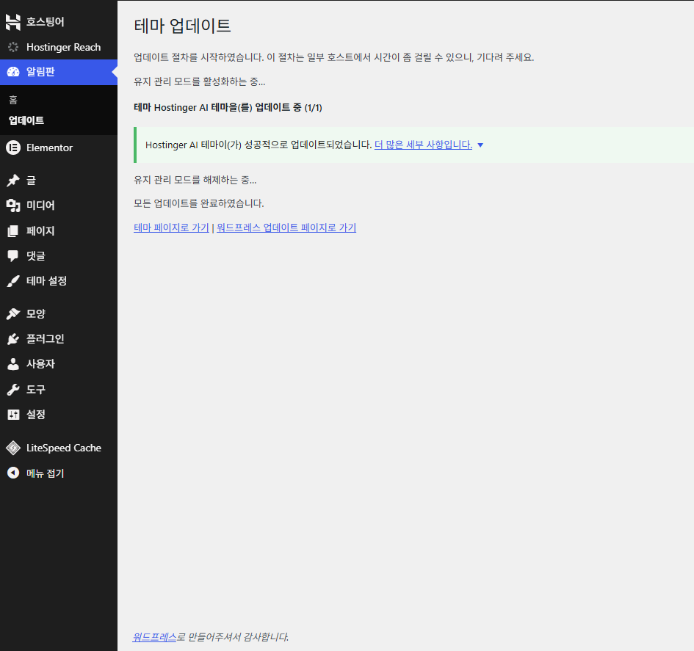The height and width of the screenshot is (651, 694).
Task: Click the 유지 관리 모드를 활성화하는 중 text
Action: tap(200, 81)
